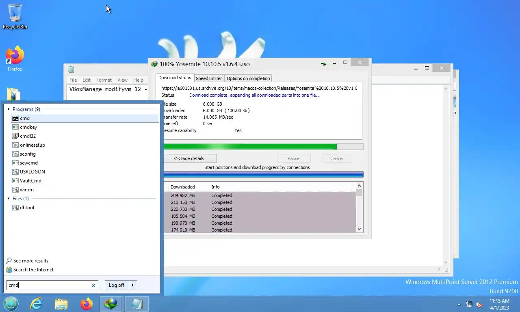Collapse the Programs (9) group
Viewport: 520px width, 312px height.
point(9,109)
